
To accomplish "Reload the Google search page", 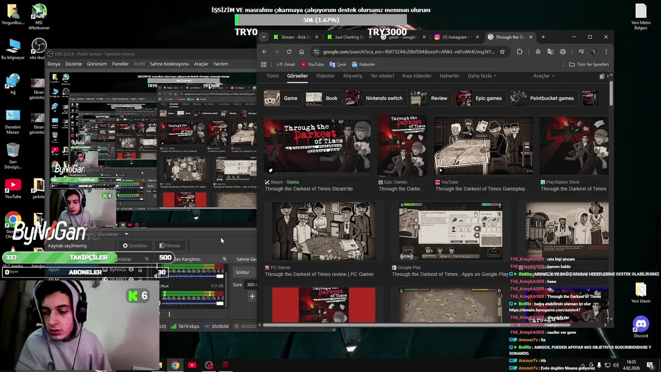I will 289,52.
